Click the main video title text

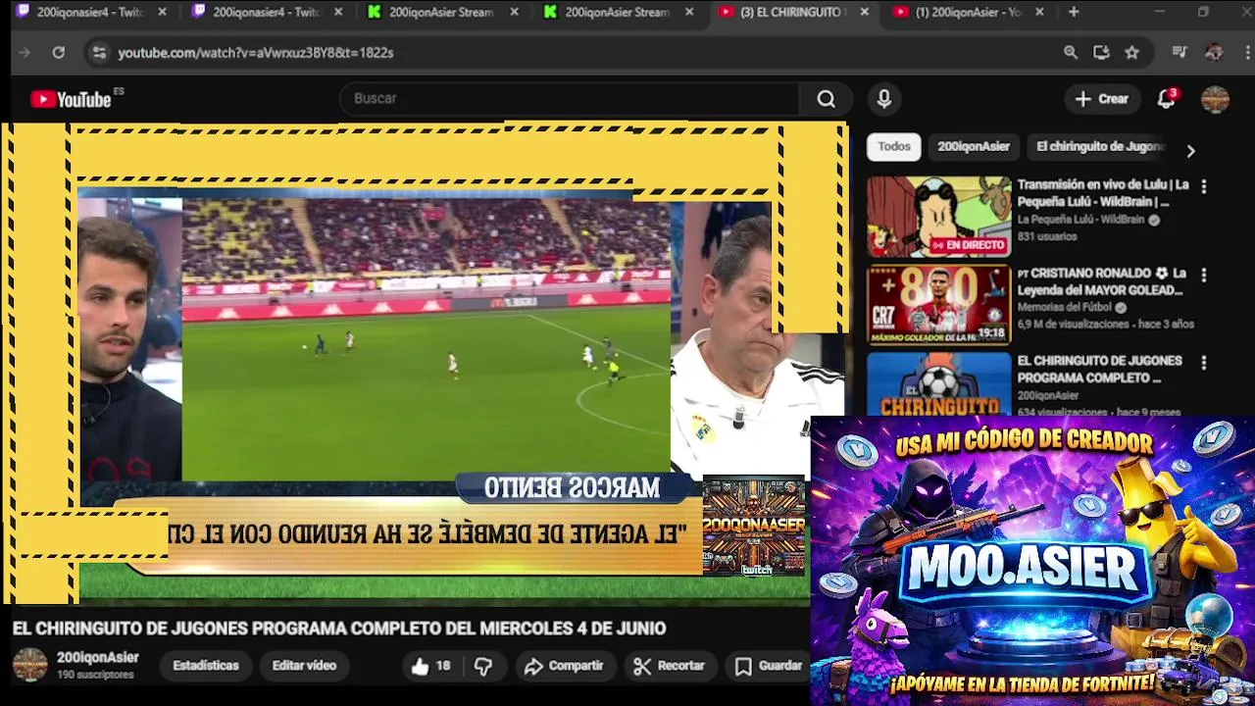point(339,629)
